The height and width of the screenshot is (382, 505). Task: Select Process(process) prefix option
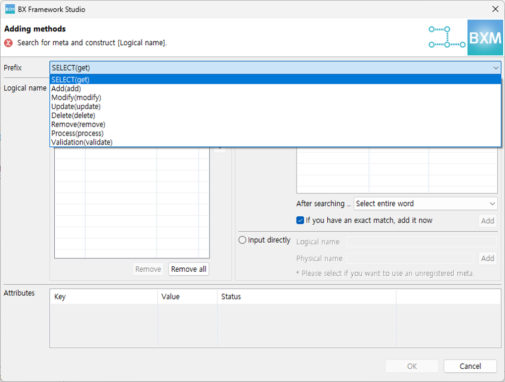(77, 133)
